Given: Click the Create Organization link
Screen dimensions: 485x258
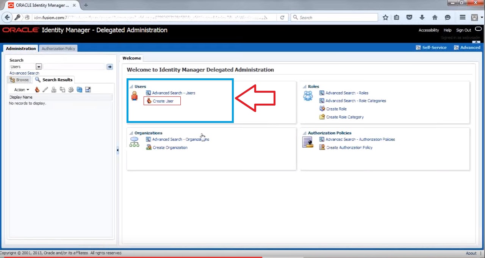Looking at the screenshot, I should point(169,148).
